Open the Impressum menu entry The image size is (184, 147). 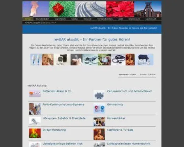[134, 19]
